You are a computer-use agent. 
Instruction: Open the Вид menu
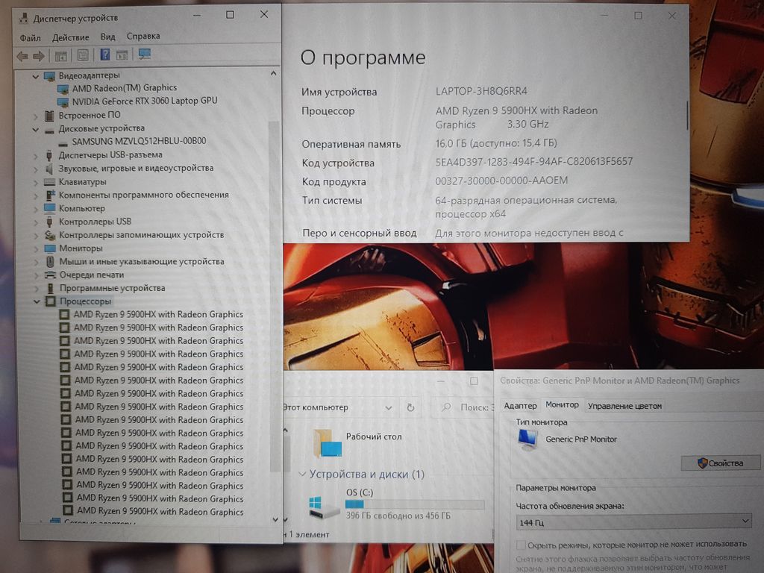(x=107, y=37)
